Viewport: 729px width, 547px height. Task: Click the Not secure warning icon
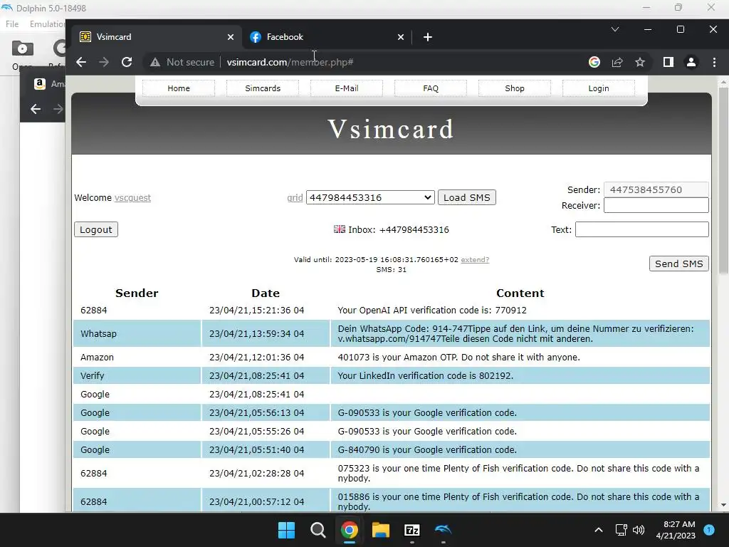(x=155, y=62)
